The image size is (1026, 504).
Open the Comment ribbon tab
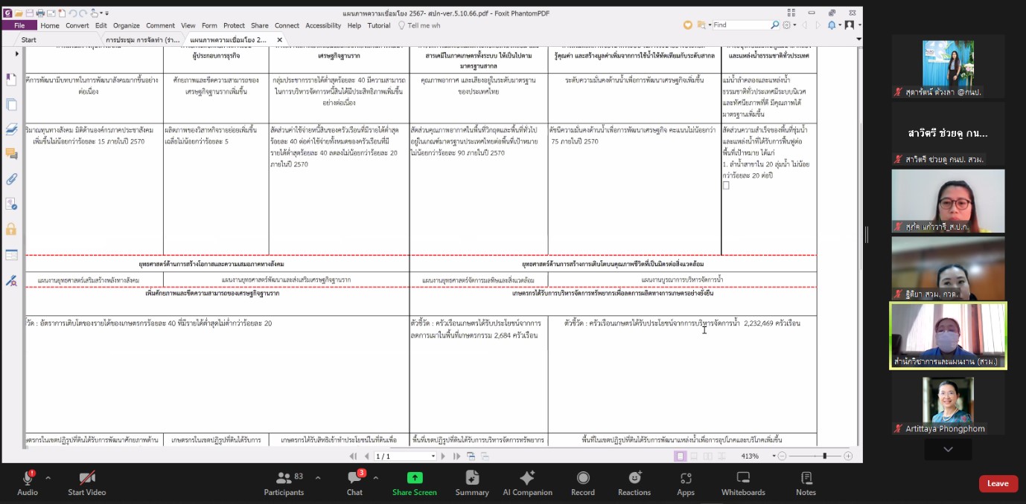tap(160, 25)
